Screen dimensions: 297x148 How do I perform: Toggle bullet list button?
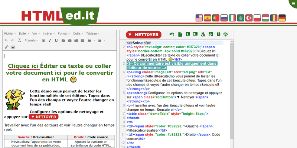pyautogui.click(x=89, y=40)
